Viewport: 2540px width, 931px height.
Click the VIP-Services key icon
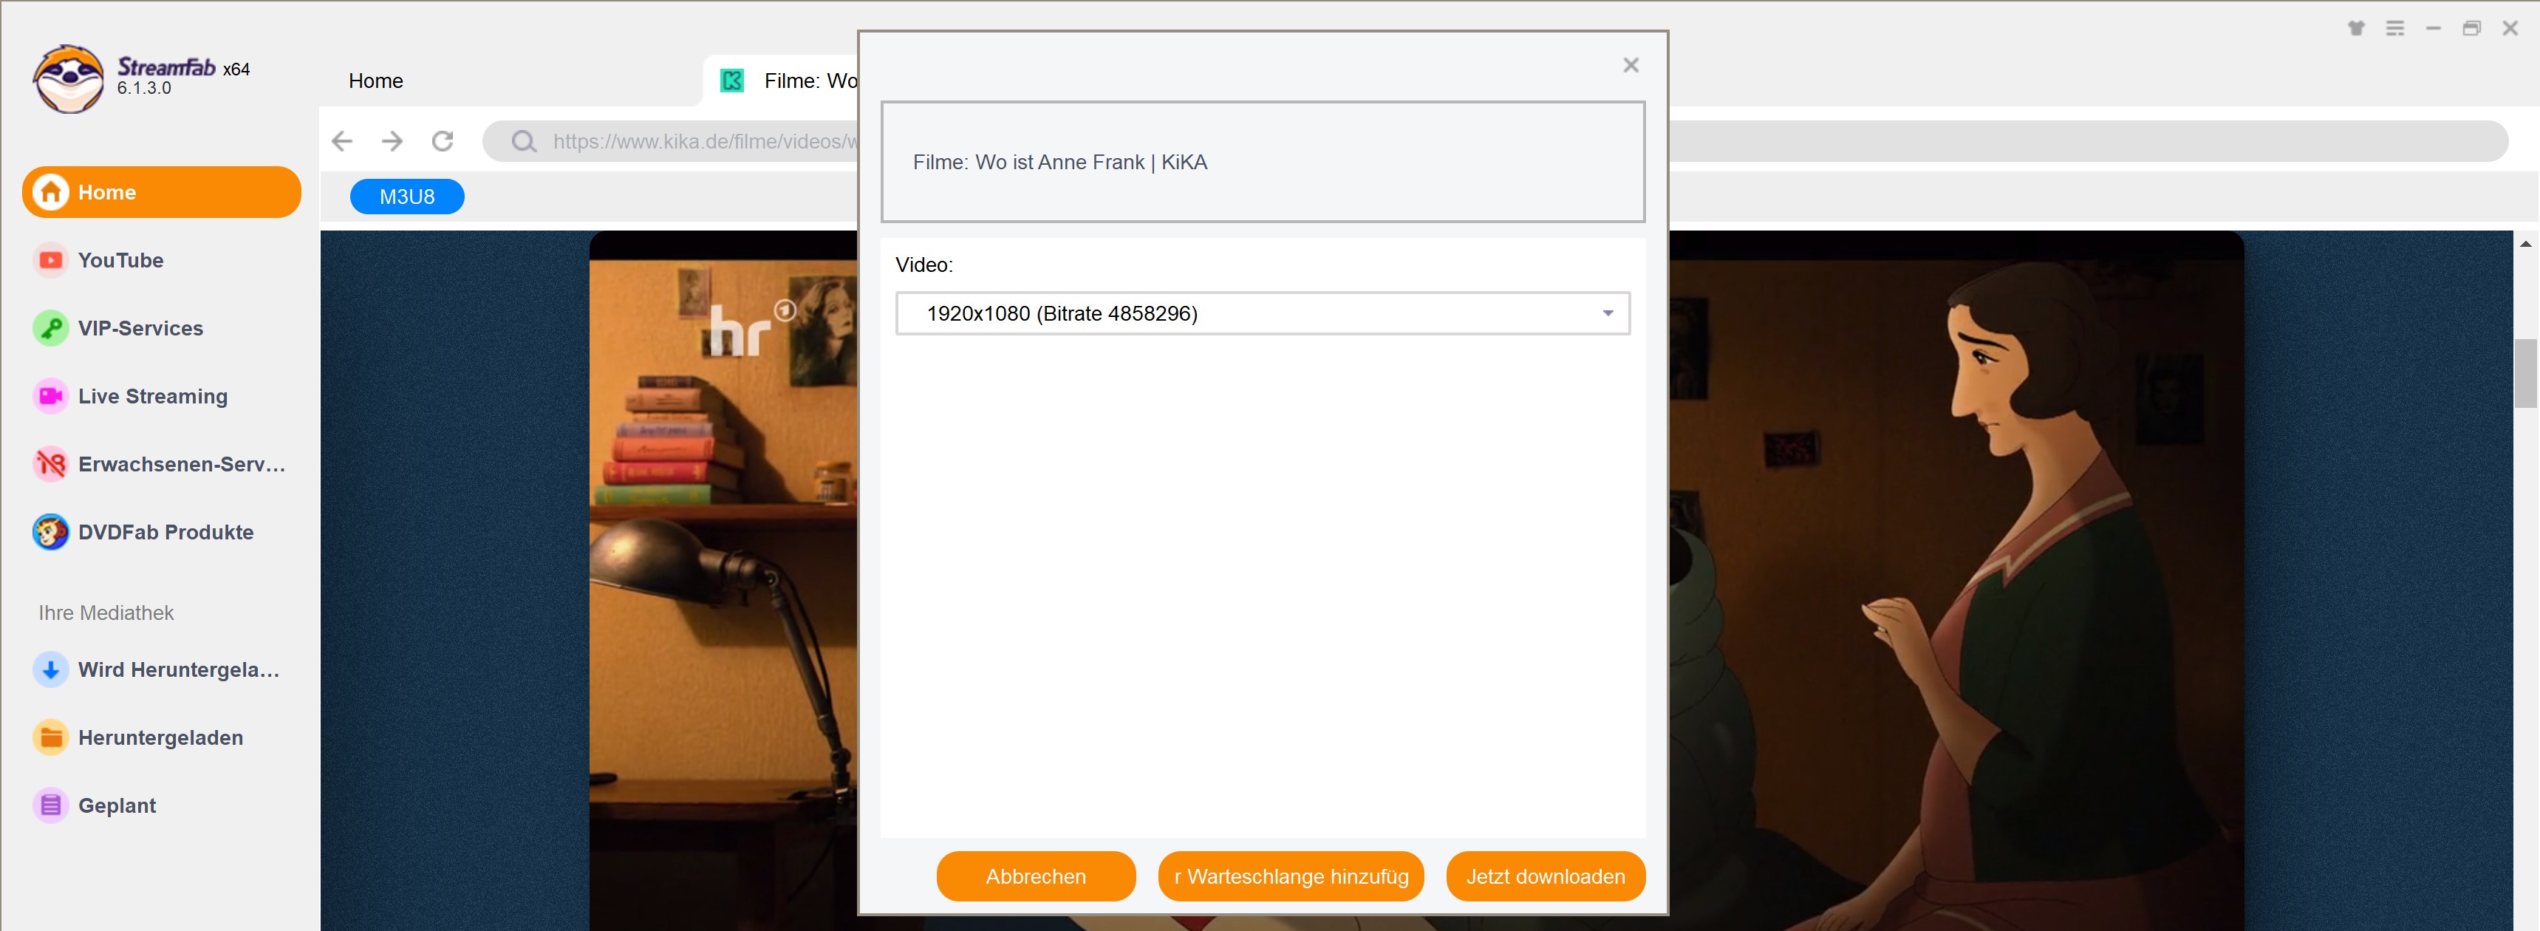coord(50,328)
